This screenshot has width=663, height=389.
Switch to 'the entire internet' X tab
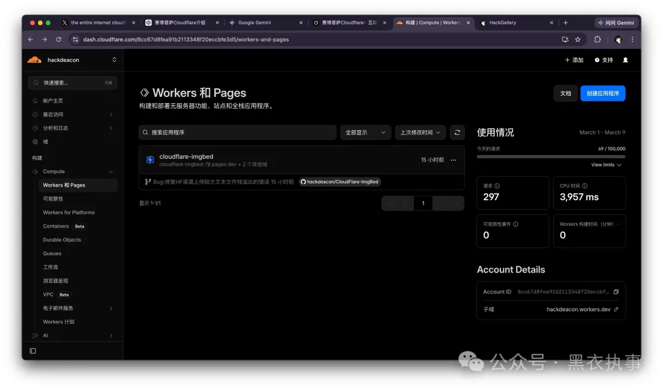click(x=98, y=23)
